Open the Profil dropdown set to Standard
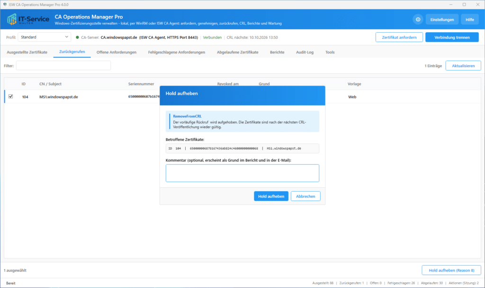 tap(44, 37)
